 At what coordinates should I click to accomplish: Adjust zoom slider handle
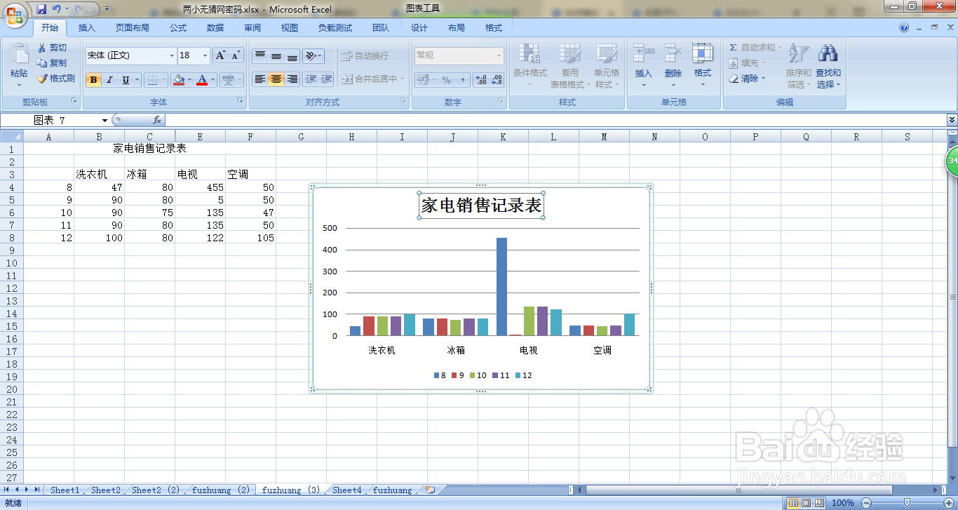tap(907, 502)
